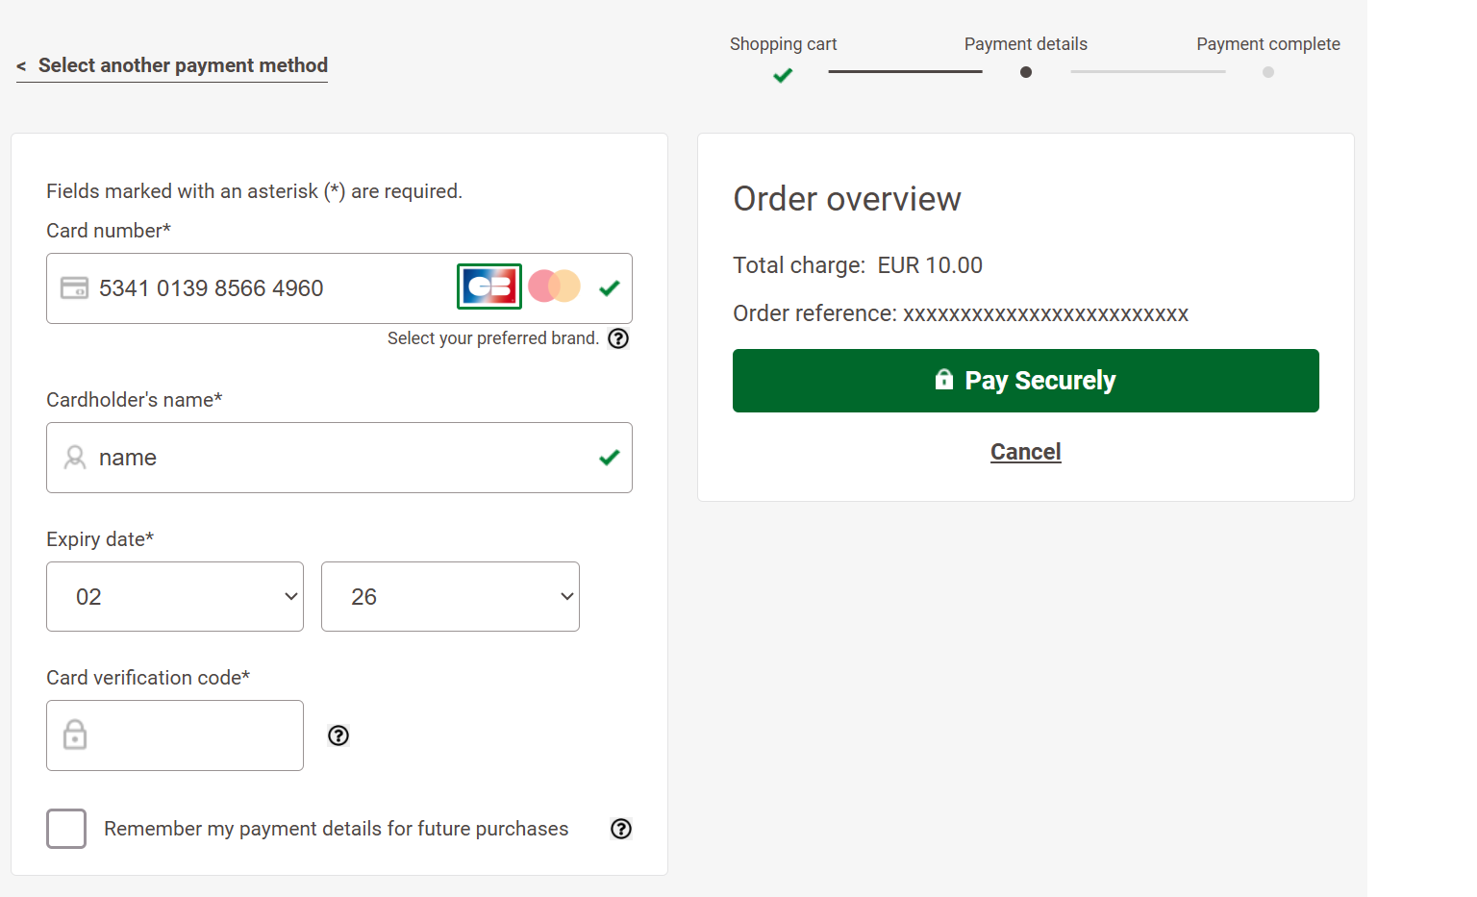Click the card icon in the card number field
The height and width of the screenshot is (897, 1477).
click(75, 287)
